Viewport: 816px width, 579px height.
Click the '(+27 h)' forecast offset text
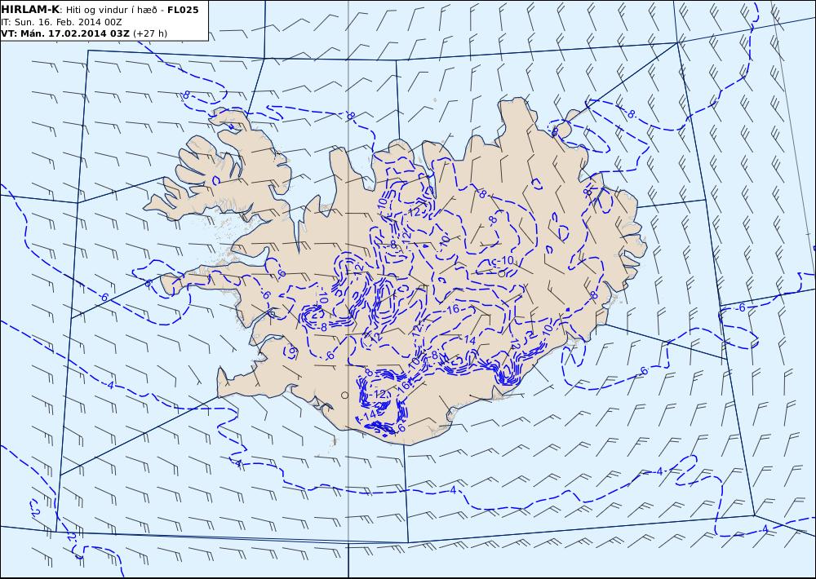click(150, 33)
